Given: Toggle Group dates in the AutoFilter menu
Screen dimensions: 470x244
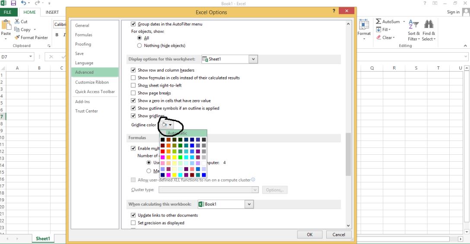Looking at the screenshot, I should 133,24.
